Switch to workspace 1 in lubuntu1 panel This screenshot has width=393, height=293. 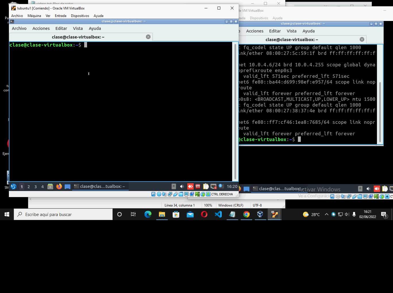coord(22,187)
